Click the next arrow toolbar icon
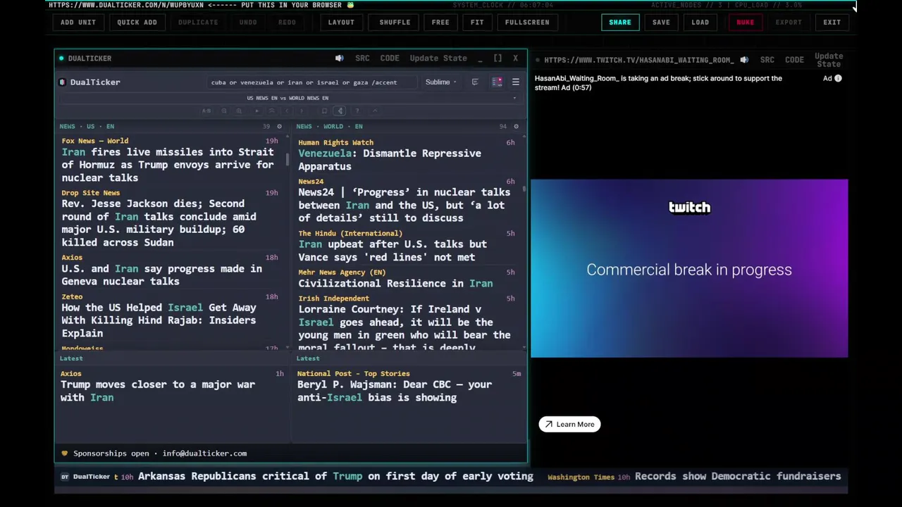 pyautogui.click(x=302, y=111)
